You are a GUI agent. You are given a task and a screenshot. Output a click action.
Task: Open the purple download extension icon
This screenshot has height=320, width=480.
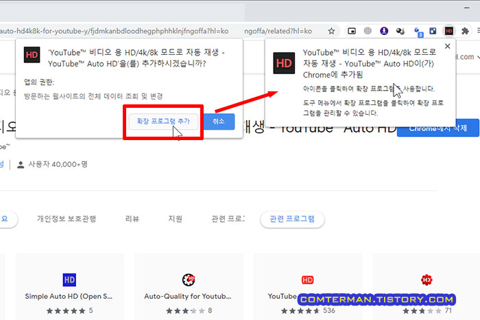tap(384, 31)
